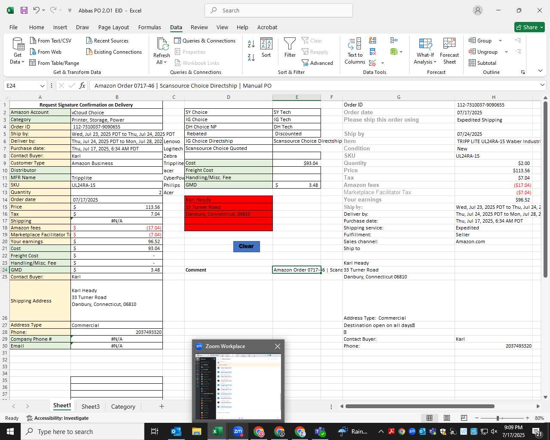Image resolution: width=550 pixels, height=440 pixels.
Task: Select the Category sheet tab
Action: pyautogui.click(x=123, y=406)
